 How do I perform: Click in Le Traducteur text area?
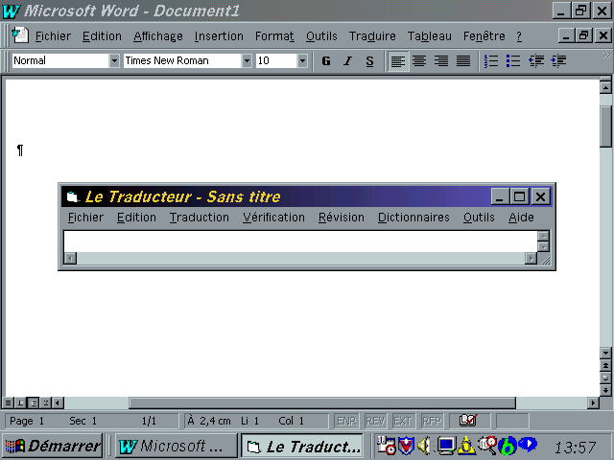coord(300,241)
